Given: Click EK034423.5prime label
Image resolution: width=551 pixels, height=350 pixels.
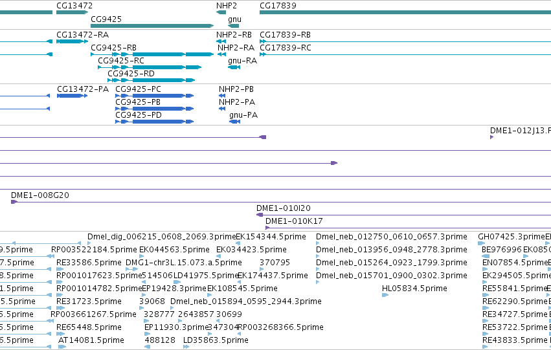Looking at the screenshot, I should pos(251,250).
